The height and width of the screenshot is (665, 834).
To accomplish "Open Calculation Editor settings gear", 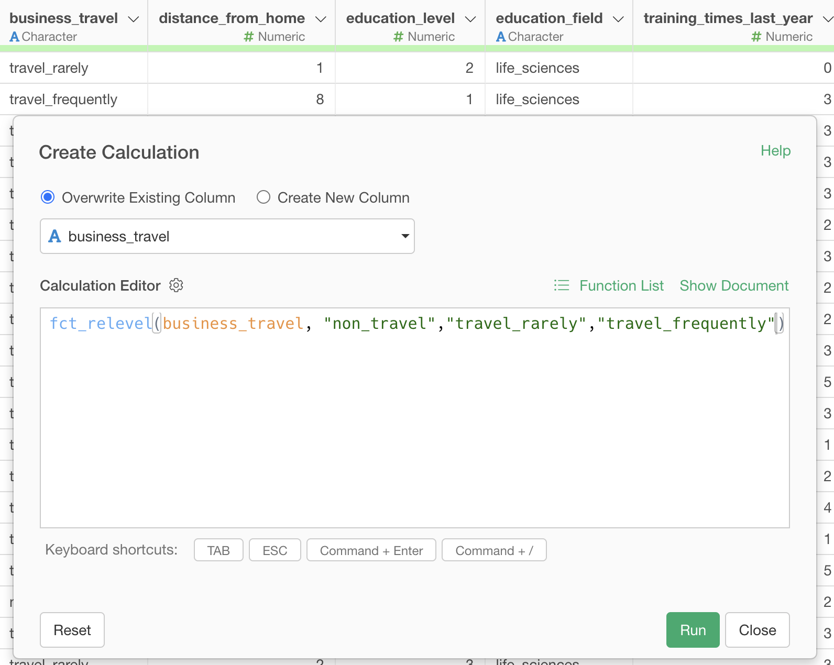I will 176,285.
